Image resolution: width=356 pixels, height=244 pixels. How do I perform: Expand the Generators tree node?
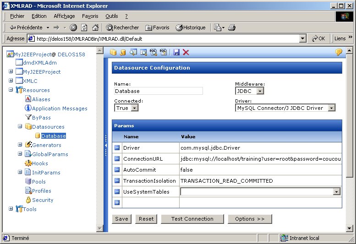[x=20, y=145]
